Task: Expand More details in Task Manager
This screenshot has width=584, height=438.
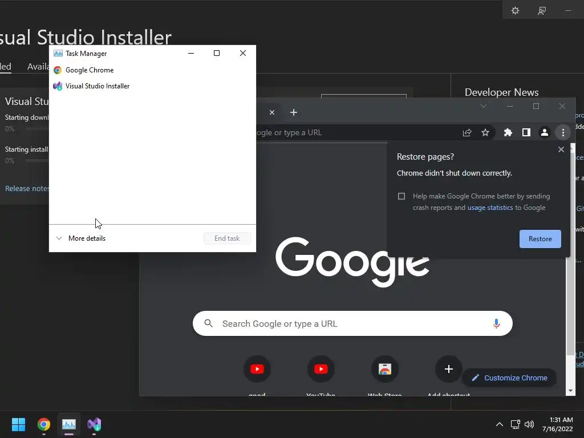Action: click(80, 238)
